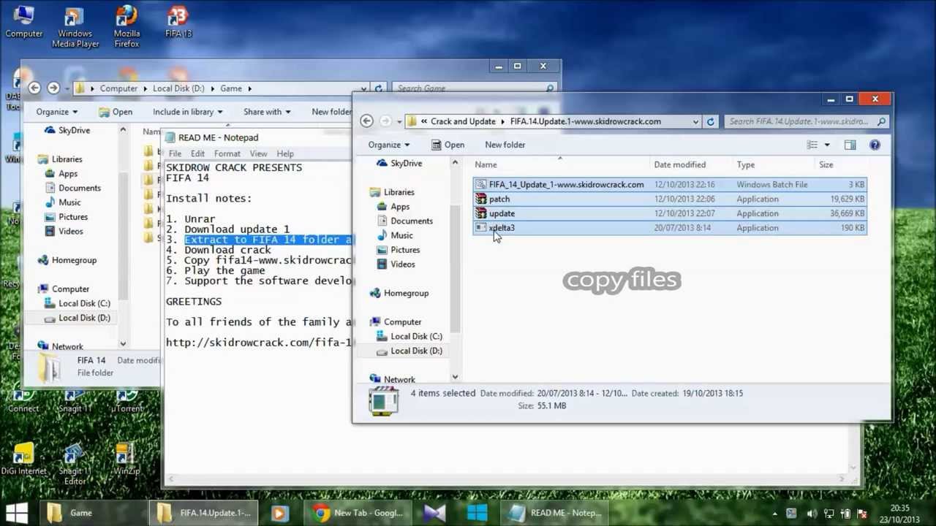Open the Share with dropdown
Screen dimensions: 936x526
pos(267,112)
